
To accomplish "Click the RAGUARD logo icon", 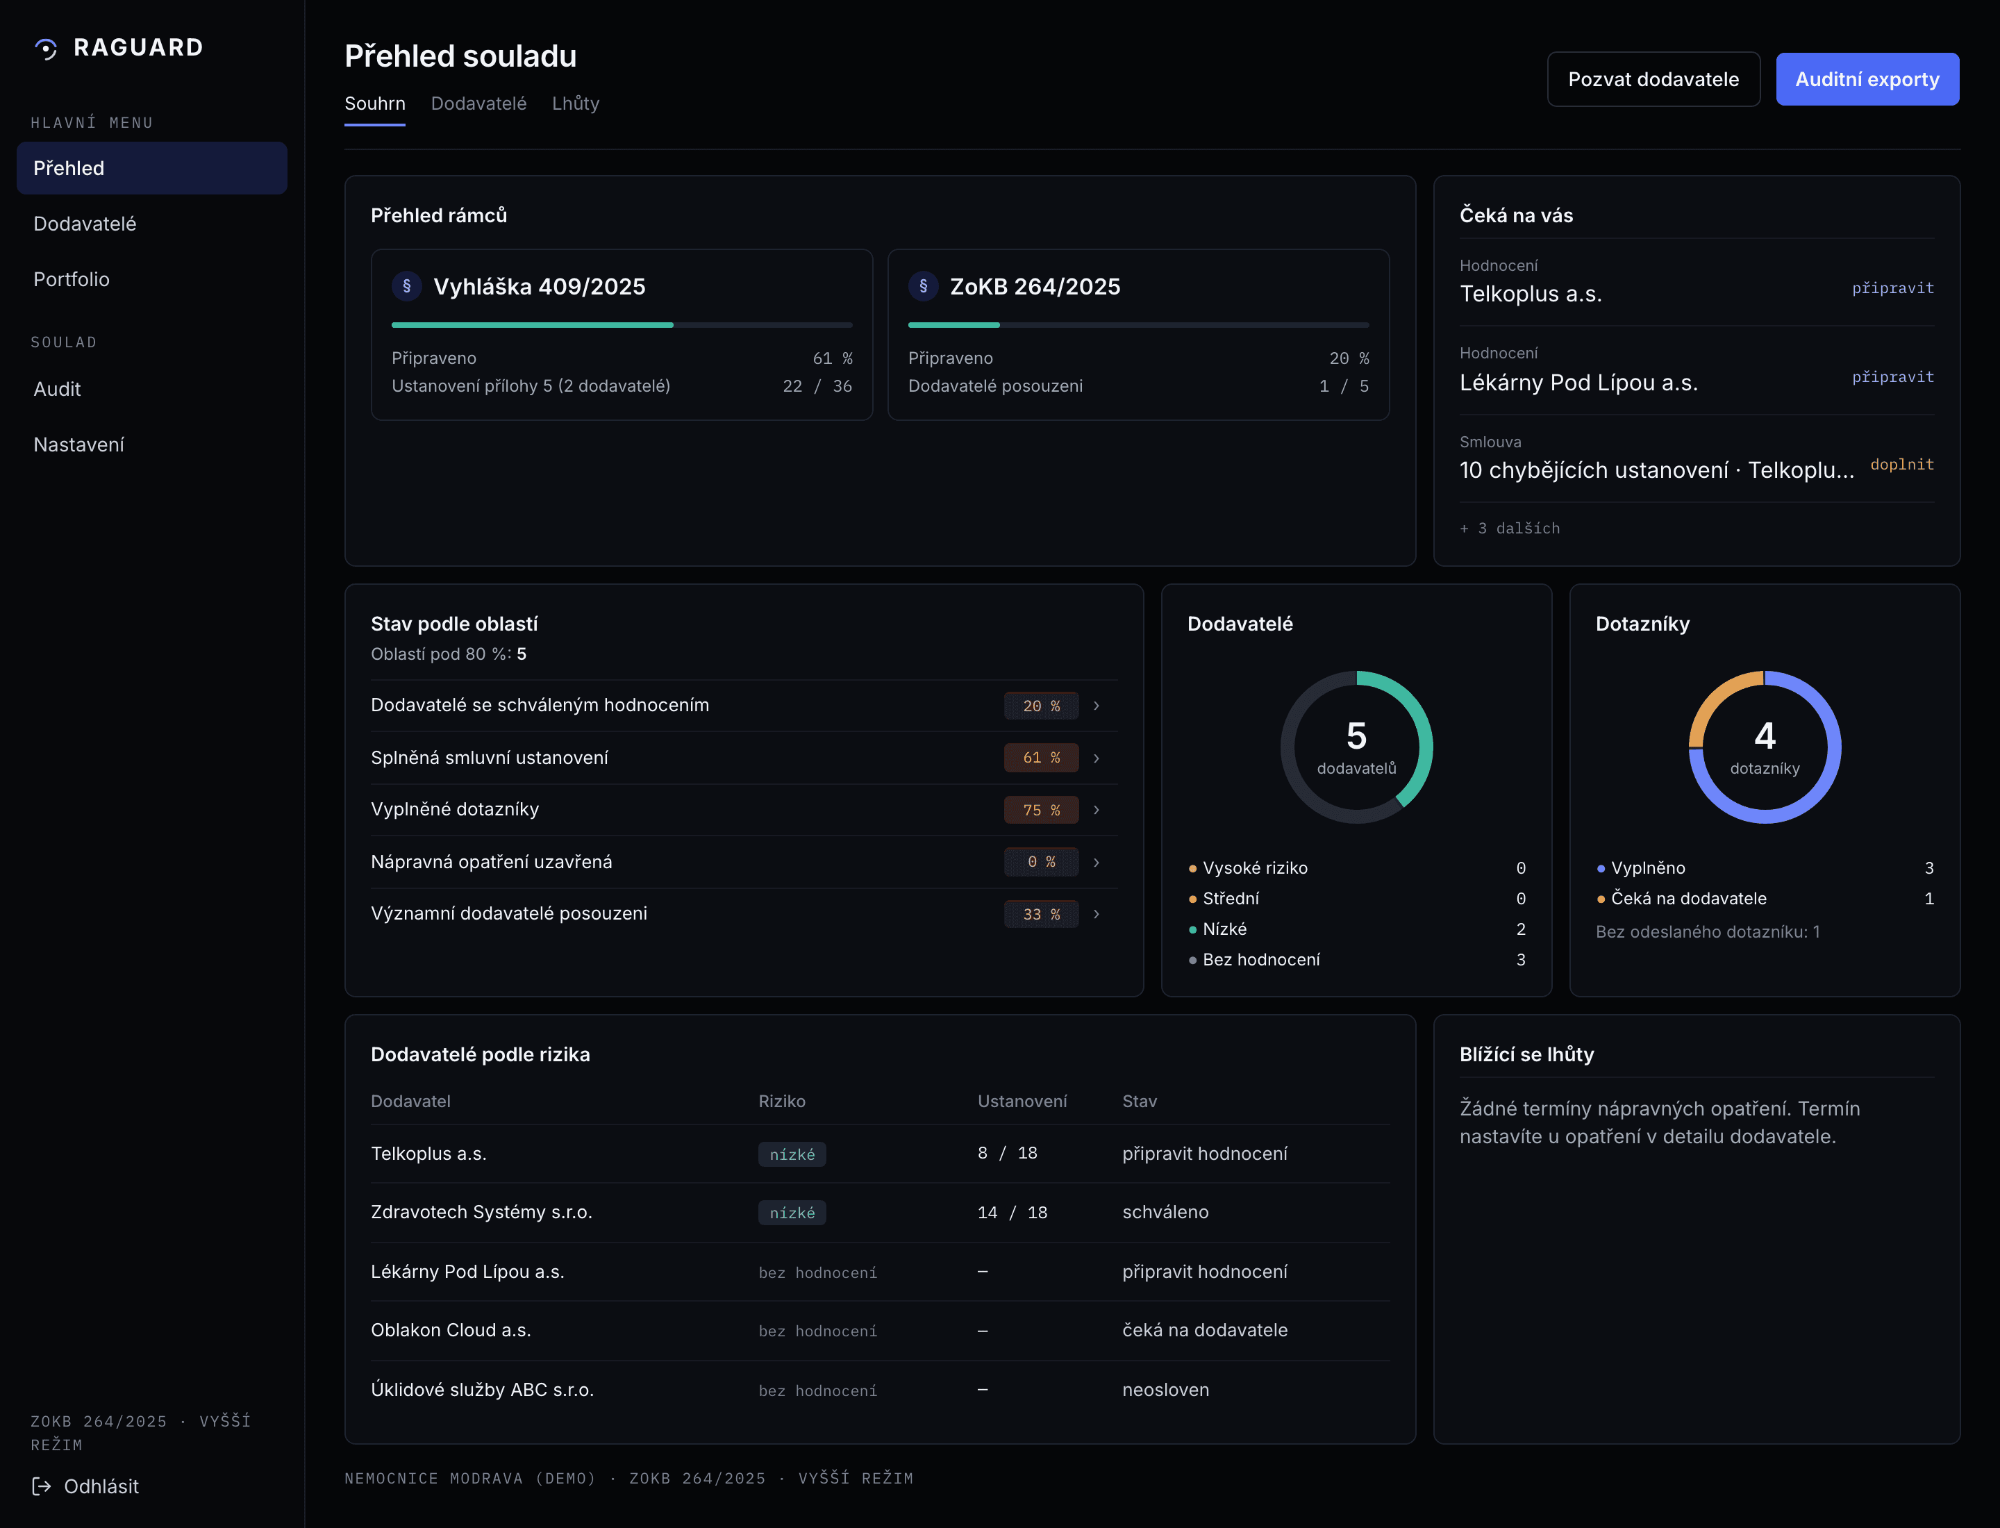I will [x=45, y=48].
